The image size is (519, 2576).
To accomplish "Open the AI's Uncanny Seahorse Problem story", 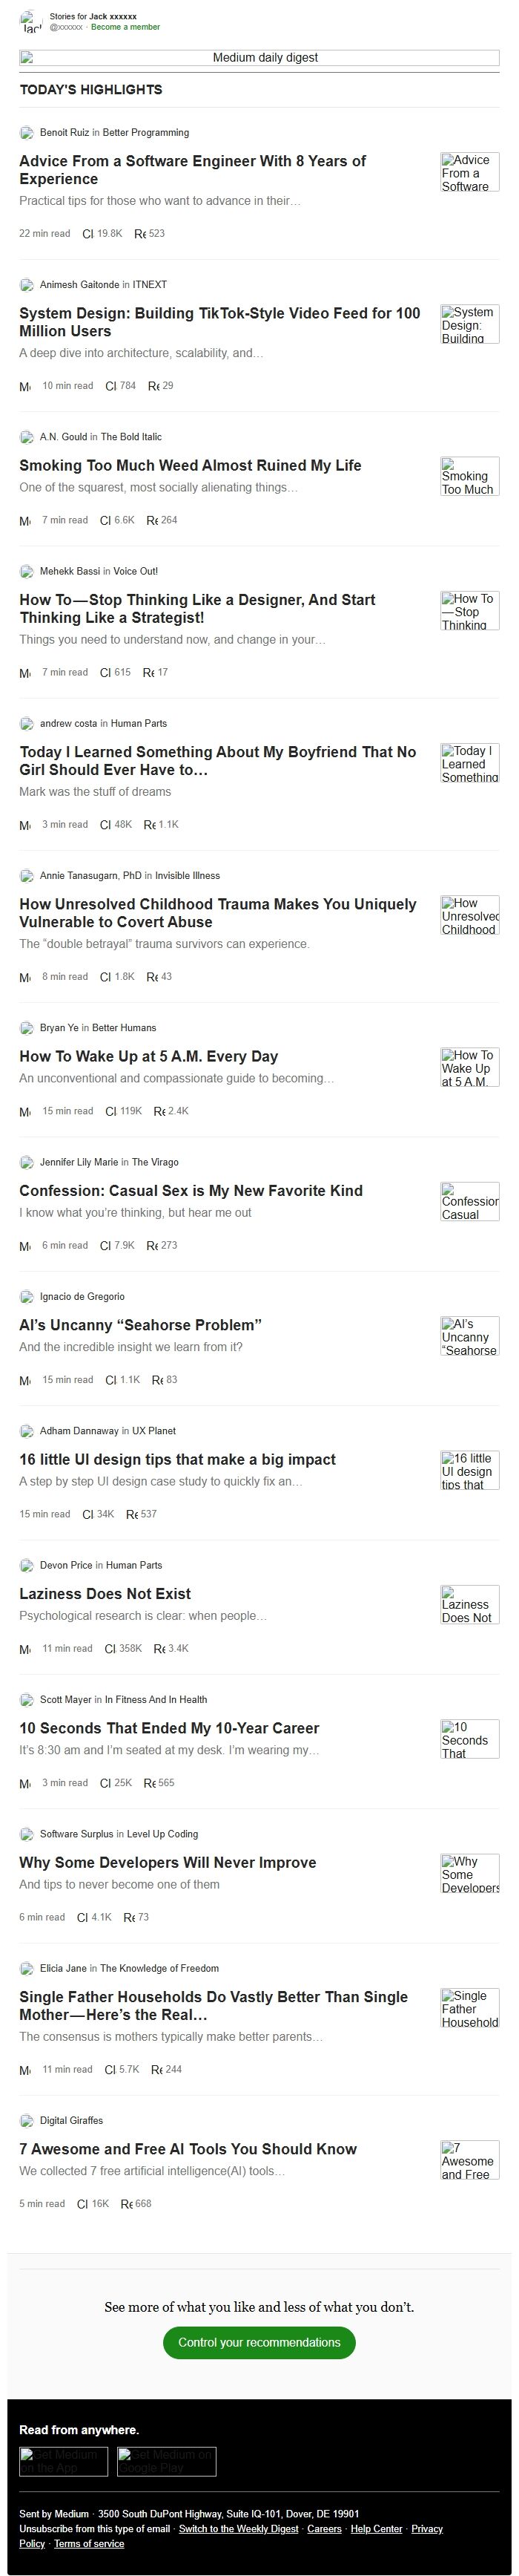I will [x=139, y=1325].
